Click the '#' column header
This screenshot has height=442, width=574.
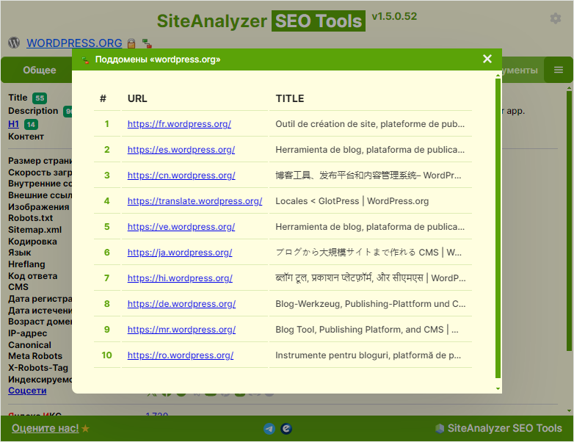pyautogui.click(x=103, y=98)
